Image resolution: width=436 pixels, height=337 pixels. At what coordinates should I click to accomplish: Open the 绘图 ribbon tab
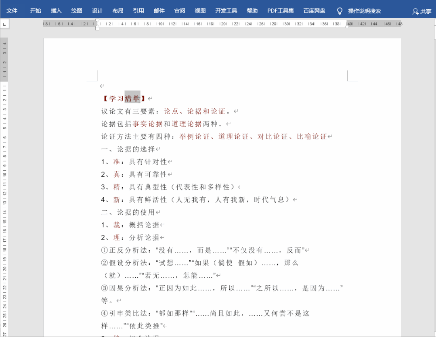77,11
